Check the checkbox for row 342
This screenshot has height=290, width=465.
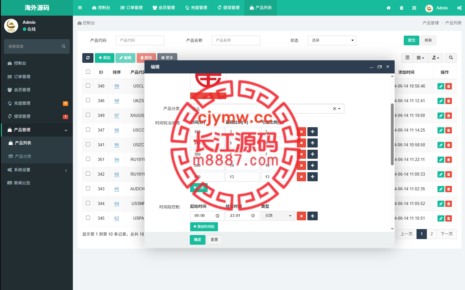pyautogui.click(x=88, y=174)
